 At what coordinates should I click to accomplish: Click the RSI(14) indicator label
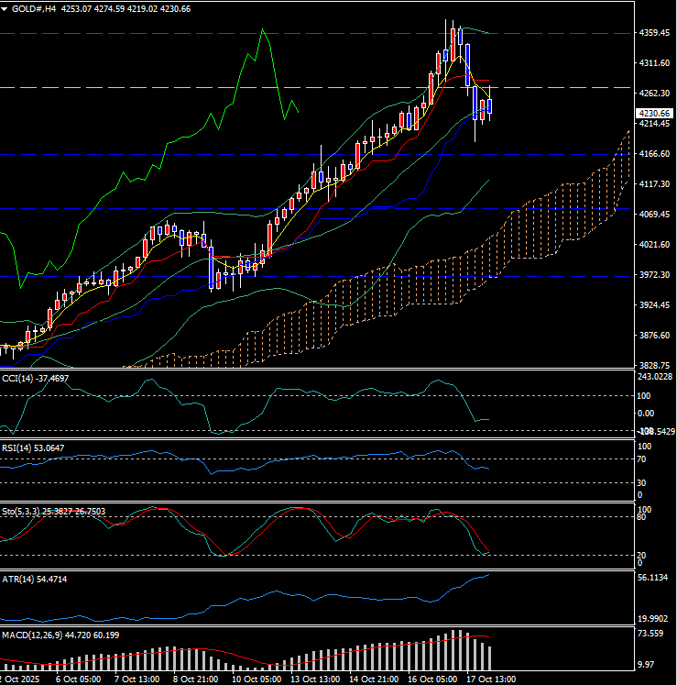click(x=16, y=448)
